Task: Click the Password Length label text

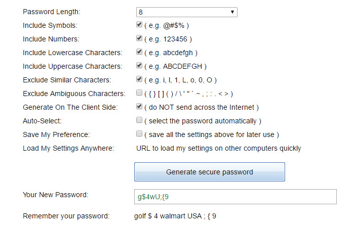Action: 52,11
